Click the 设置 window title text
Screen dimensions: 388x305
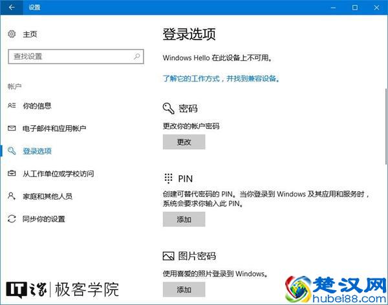tap(34, 7)
